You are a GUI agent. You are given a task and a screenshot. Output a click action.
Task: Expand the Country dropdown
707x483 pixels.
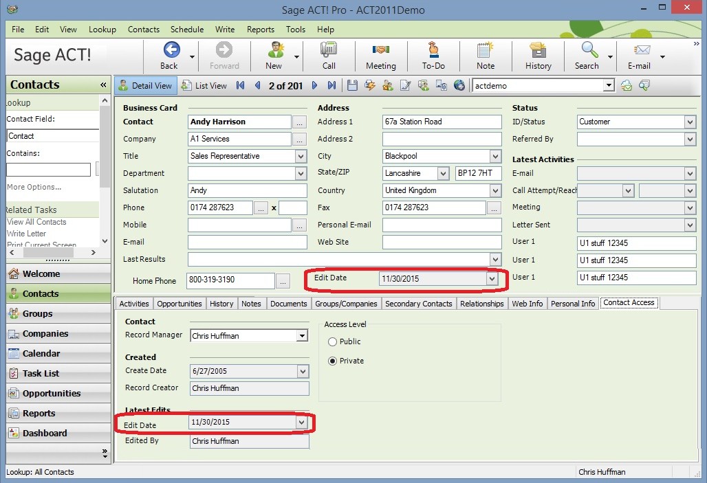496,190
